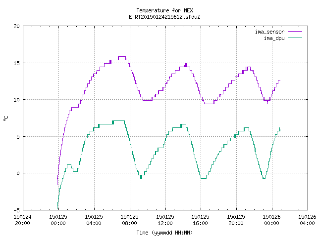Click y-axis label 10
Viewport: 317px width, 237px height.
(16, 100)
